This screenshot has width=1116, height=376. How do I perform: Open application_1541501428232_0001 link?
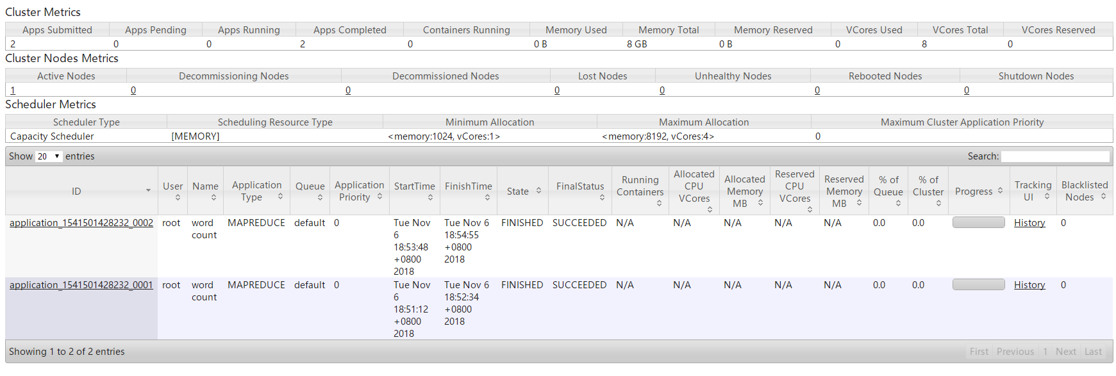pyautogui.click(x=81, y=285)
